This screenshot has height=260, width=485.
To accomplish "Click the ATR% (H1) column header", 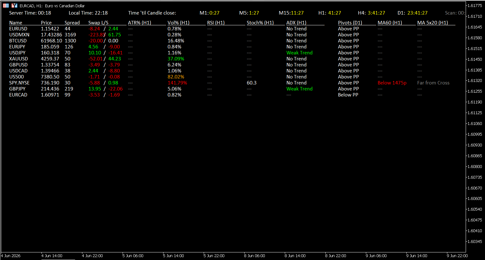I will pos(139,22).
